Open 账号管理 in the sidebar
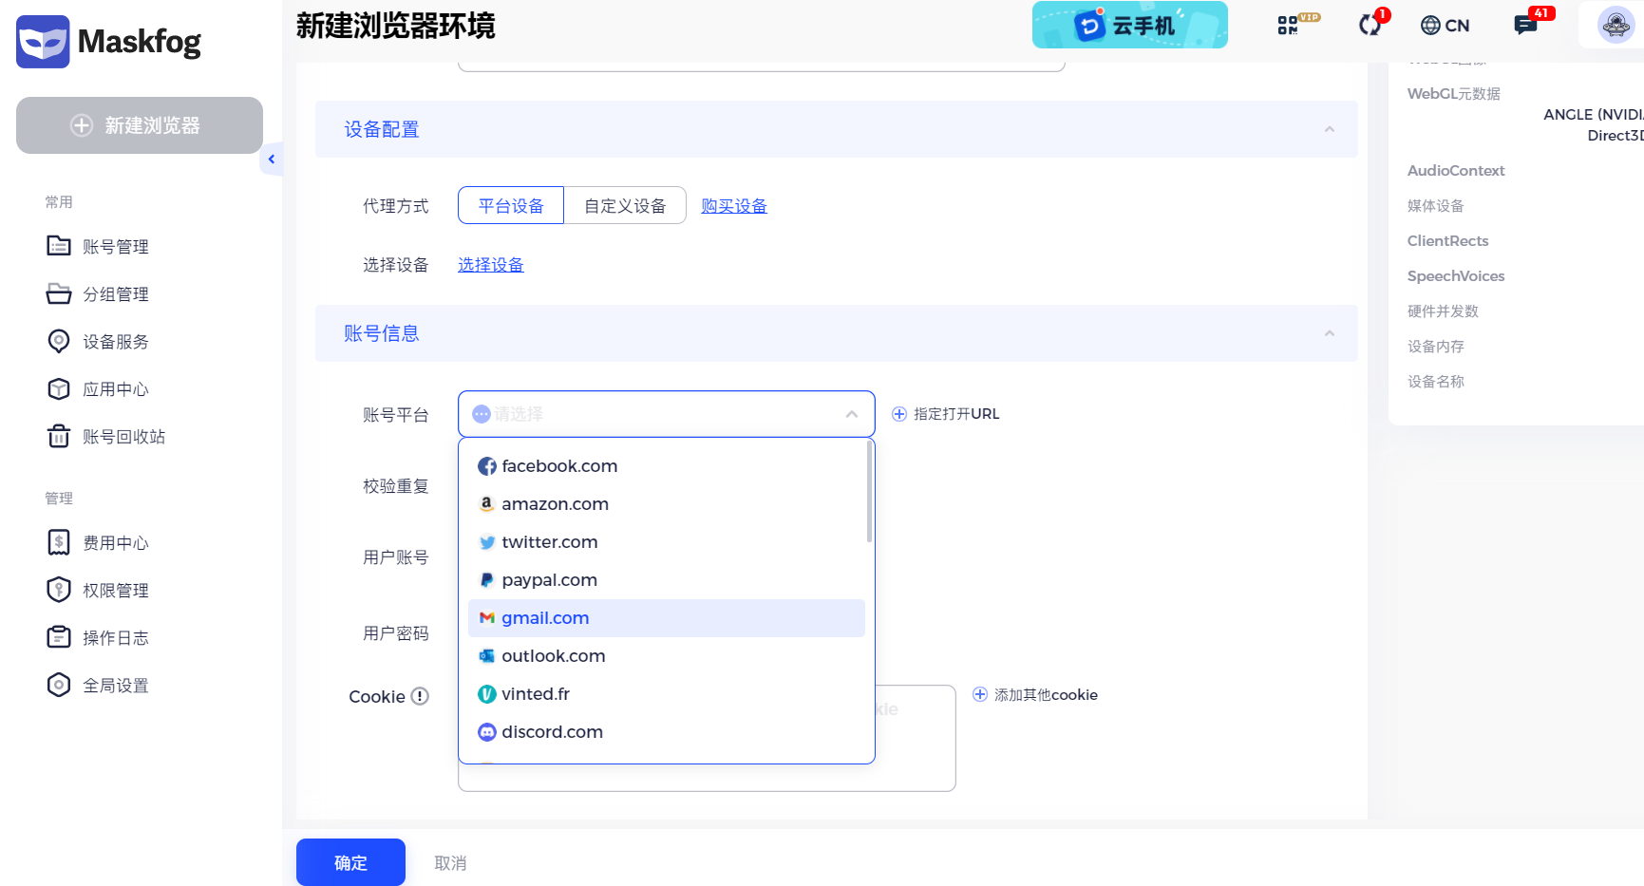The image size is (1644, 886). (98, 247)
